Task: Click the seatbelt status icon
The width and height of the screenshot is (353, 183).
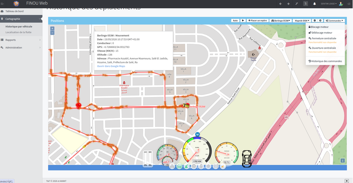Action: pyautogui.click(x=201, y=166)
